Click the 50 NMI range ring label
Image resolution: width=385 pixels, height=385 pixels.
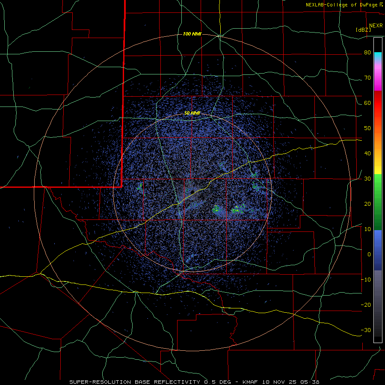192,113
